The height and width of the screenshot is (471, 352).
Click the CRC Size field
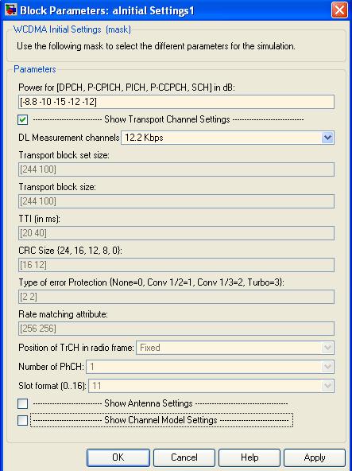176,265
